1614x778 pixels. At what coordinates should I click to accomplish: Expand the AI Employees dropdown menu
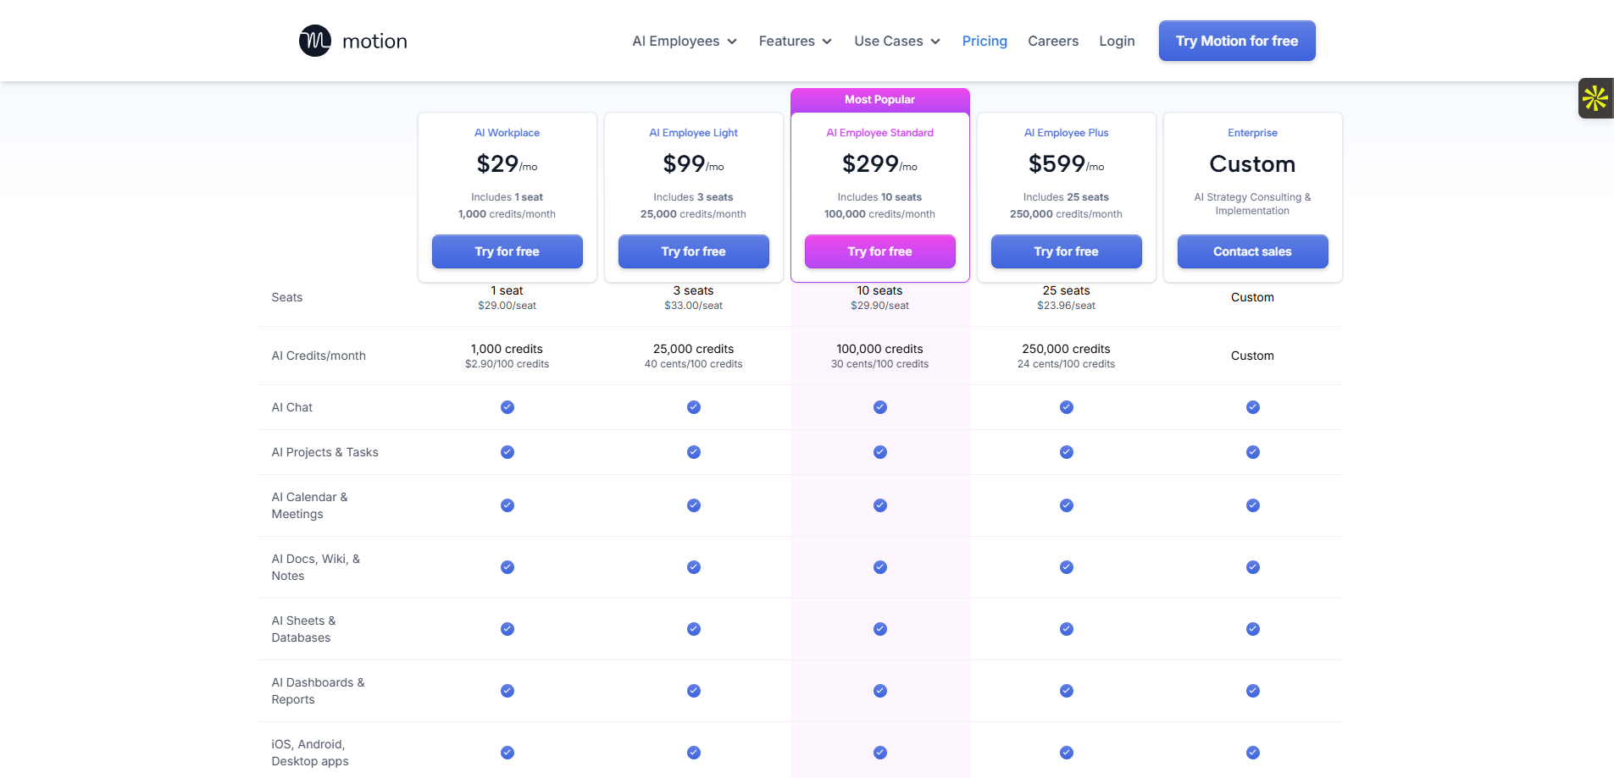pos(685,41)
